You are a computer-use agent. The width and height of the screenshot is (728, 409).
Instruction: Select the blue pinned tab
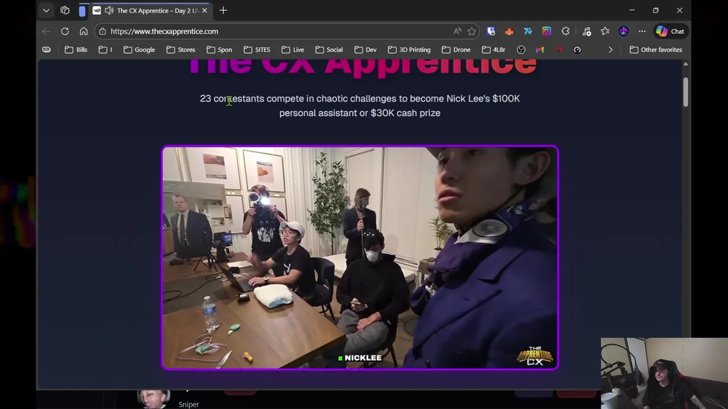point(82,10)
